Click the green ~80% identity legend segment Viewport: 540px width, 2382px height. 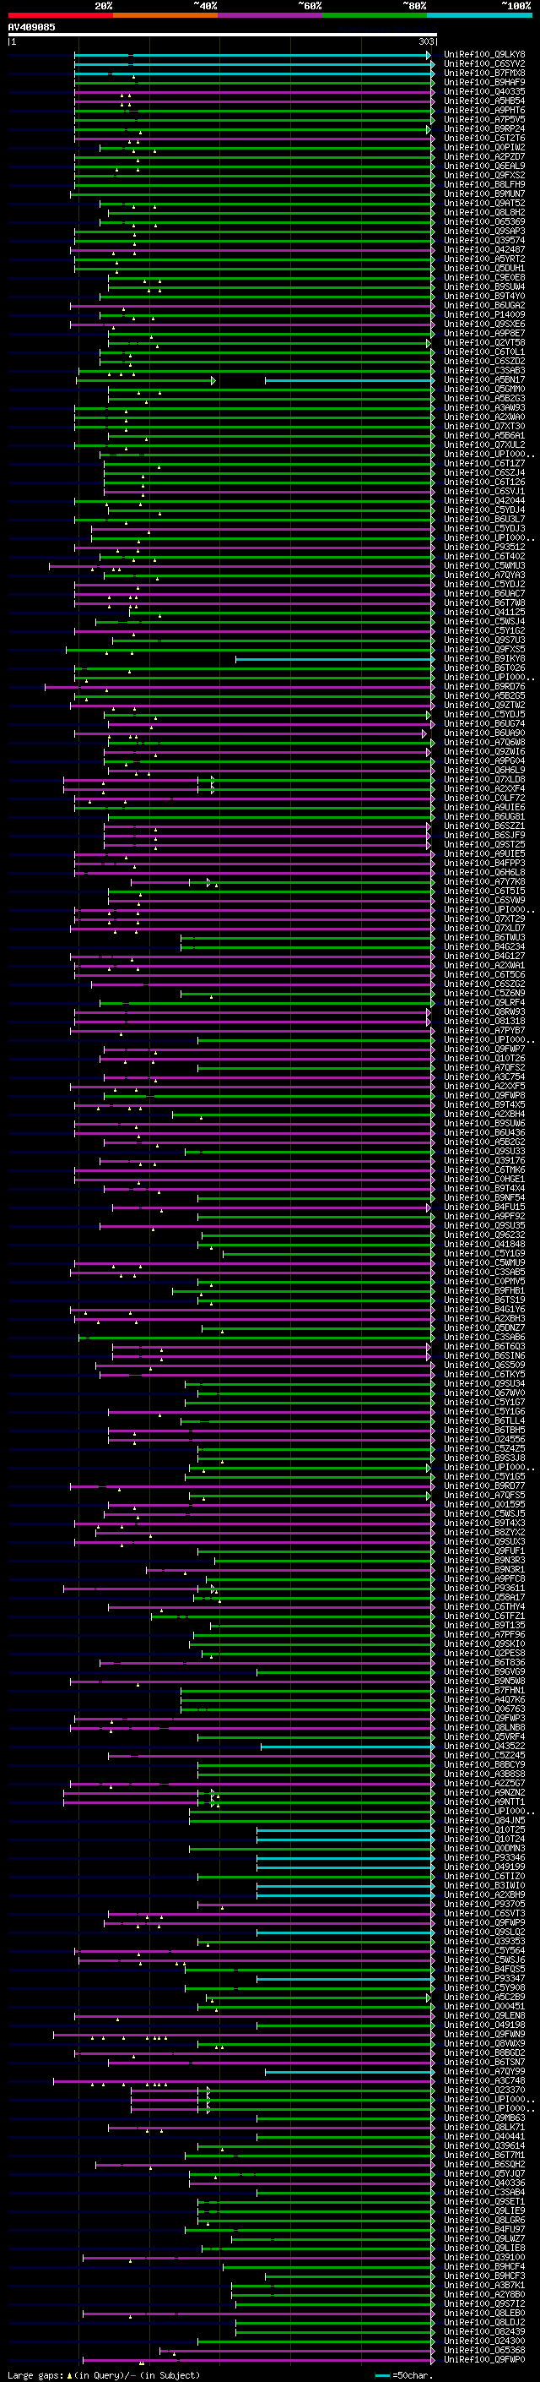(375, 15)
